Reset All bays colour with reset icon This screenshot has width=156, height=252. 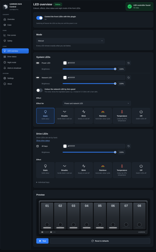129,146
